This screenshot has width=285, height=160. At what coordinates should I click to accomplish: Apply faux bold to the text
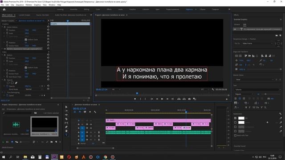point(246,108)
